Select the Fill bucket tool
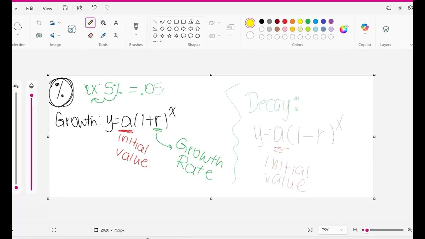Viewport: 425px width, 239px height. point(103,23)
